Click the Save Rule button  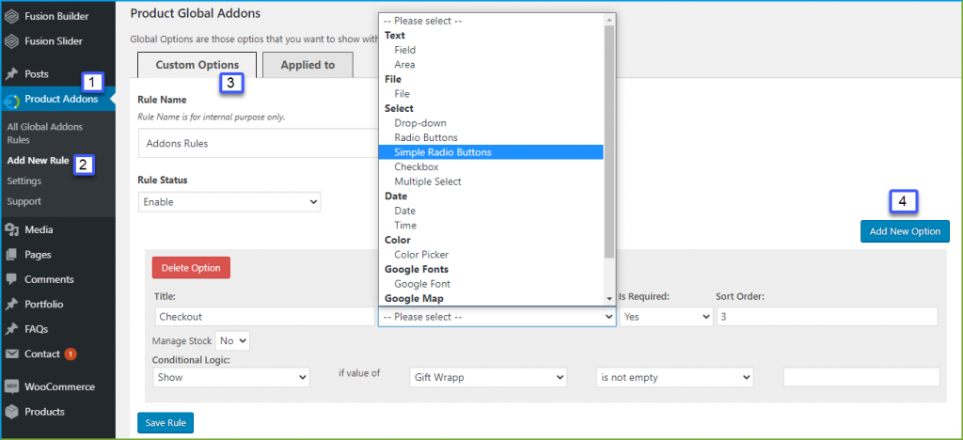166,423
